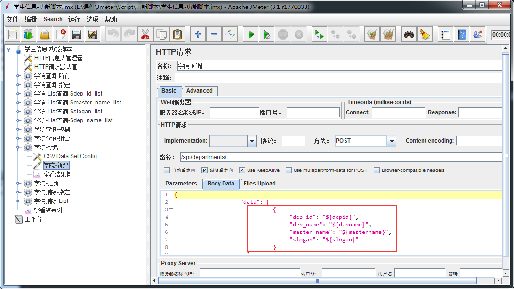Image resolution: width=514 pixels, height=289 pixels.
Task: Toggle the 自动重定向 checkbox
Action: [167, 170]
